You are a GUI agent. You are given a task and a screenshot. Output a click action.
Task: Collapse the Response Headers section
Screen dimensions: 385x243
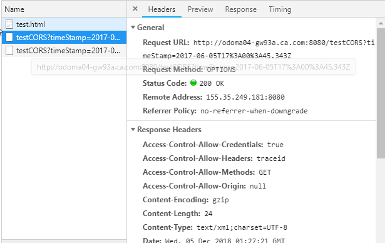(133, 129)
